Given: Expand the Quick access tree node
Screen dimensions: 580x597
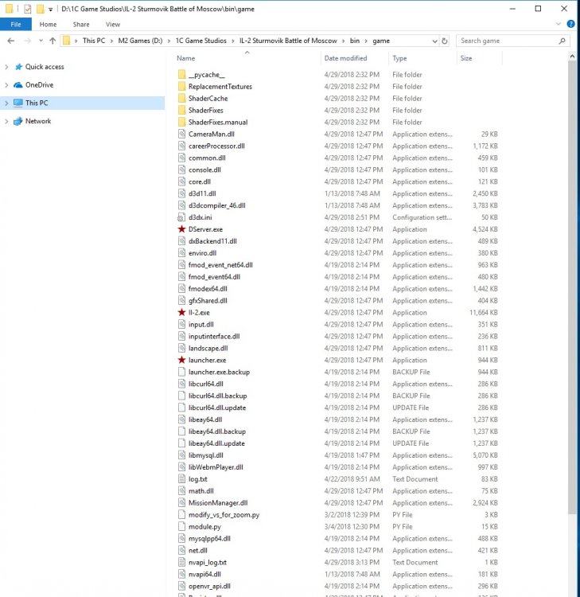Looking at the screenshot, I should tap(6, 67).
